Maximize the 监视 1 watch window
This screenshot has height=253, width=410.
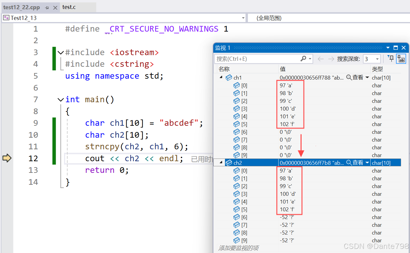396,48
